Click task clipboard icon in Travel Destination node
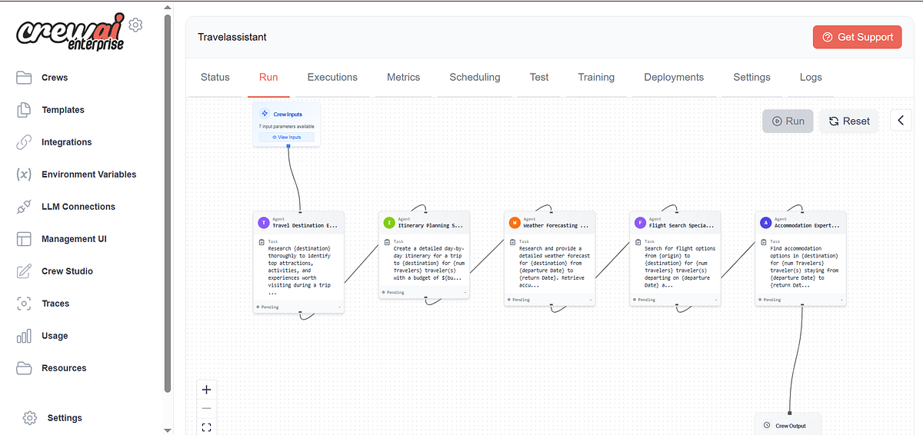Screen dimensions: 923x435 262,242
